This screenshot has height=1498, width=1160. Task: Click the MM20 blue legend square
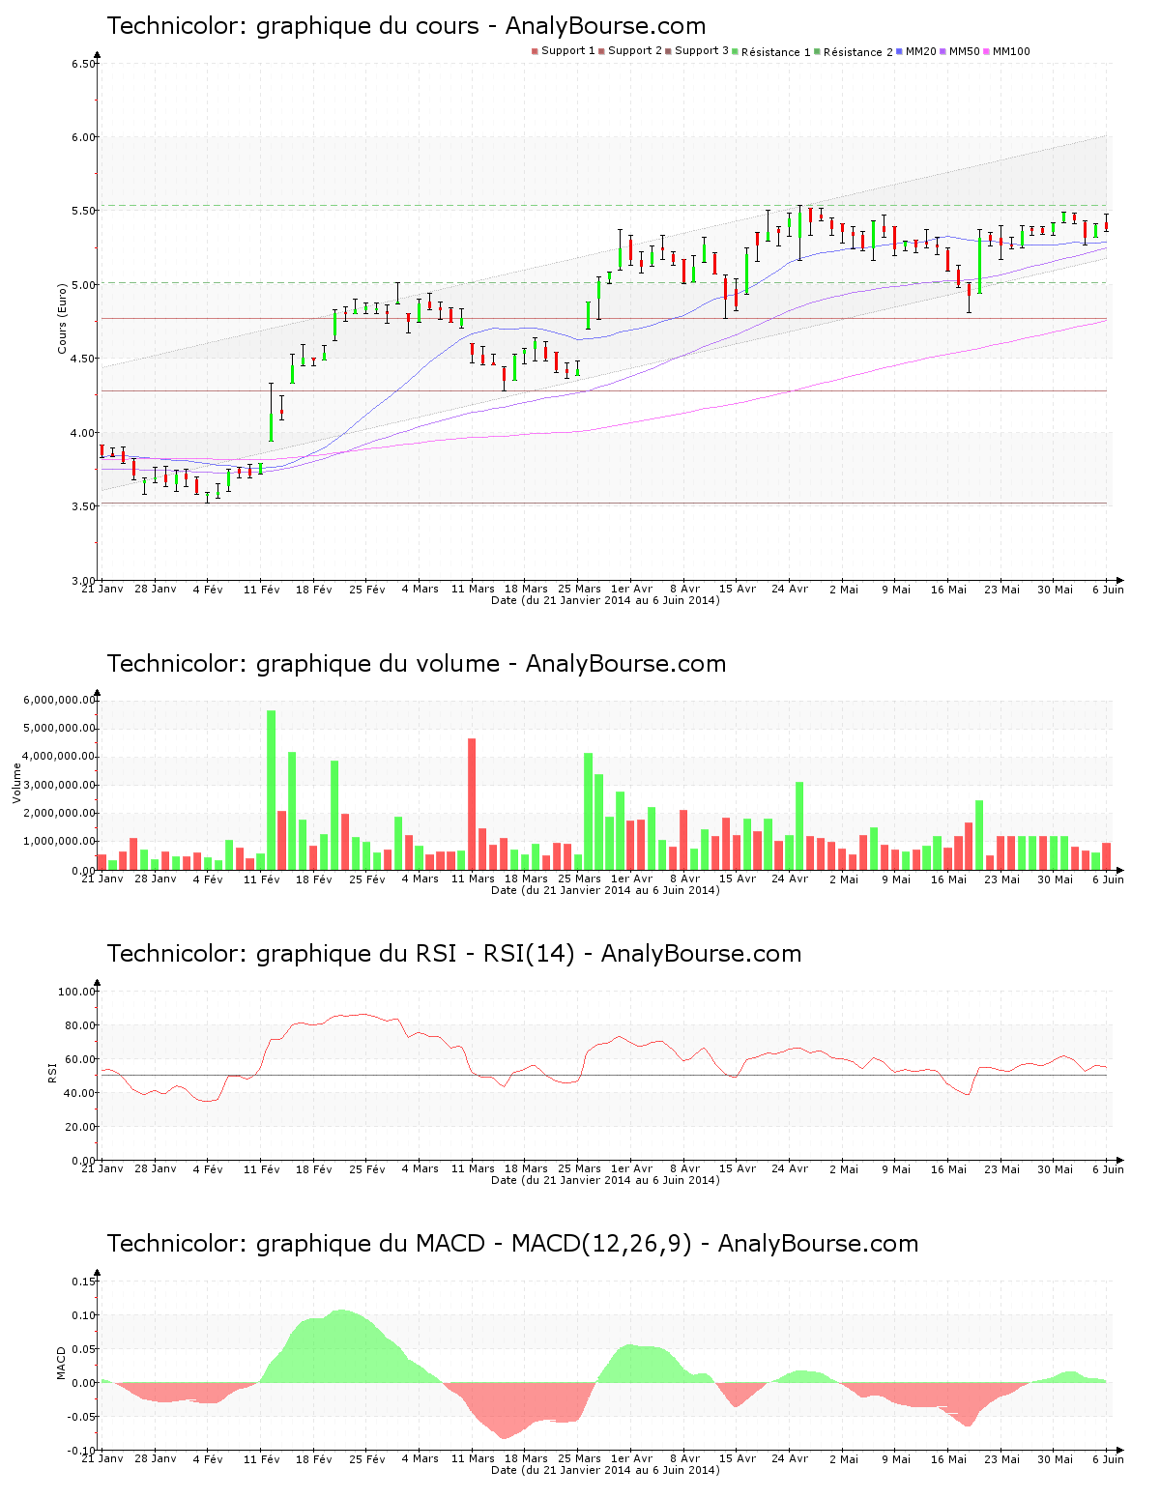(x=900, y=51)
